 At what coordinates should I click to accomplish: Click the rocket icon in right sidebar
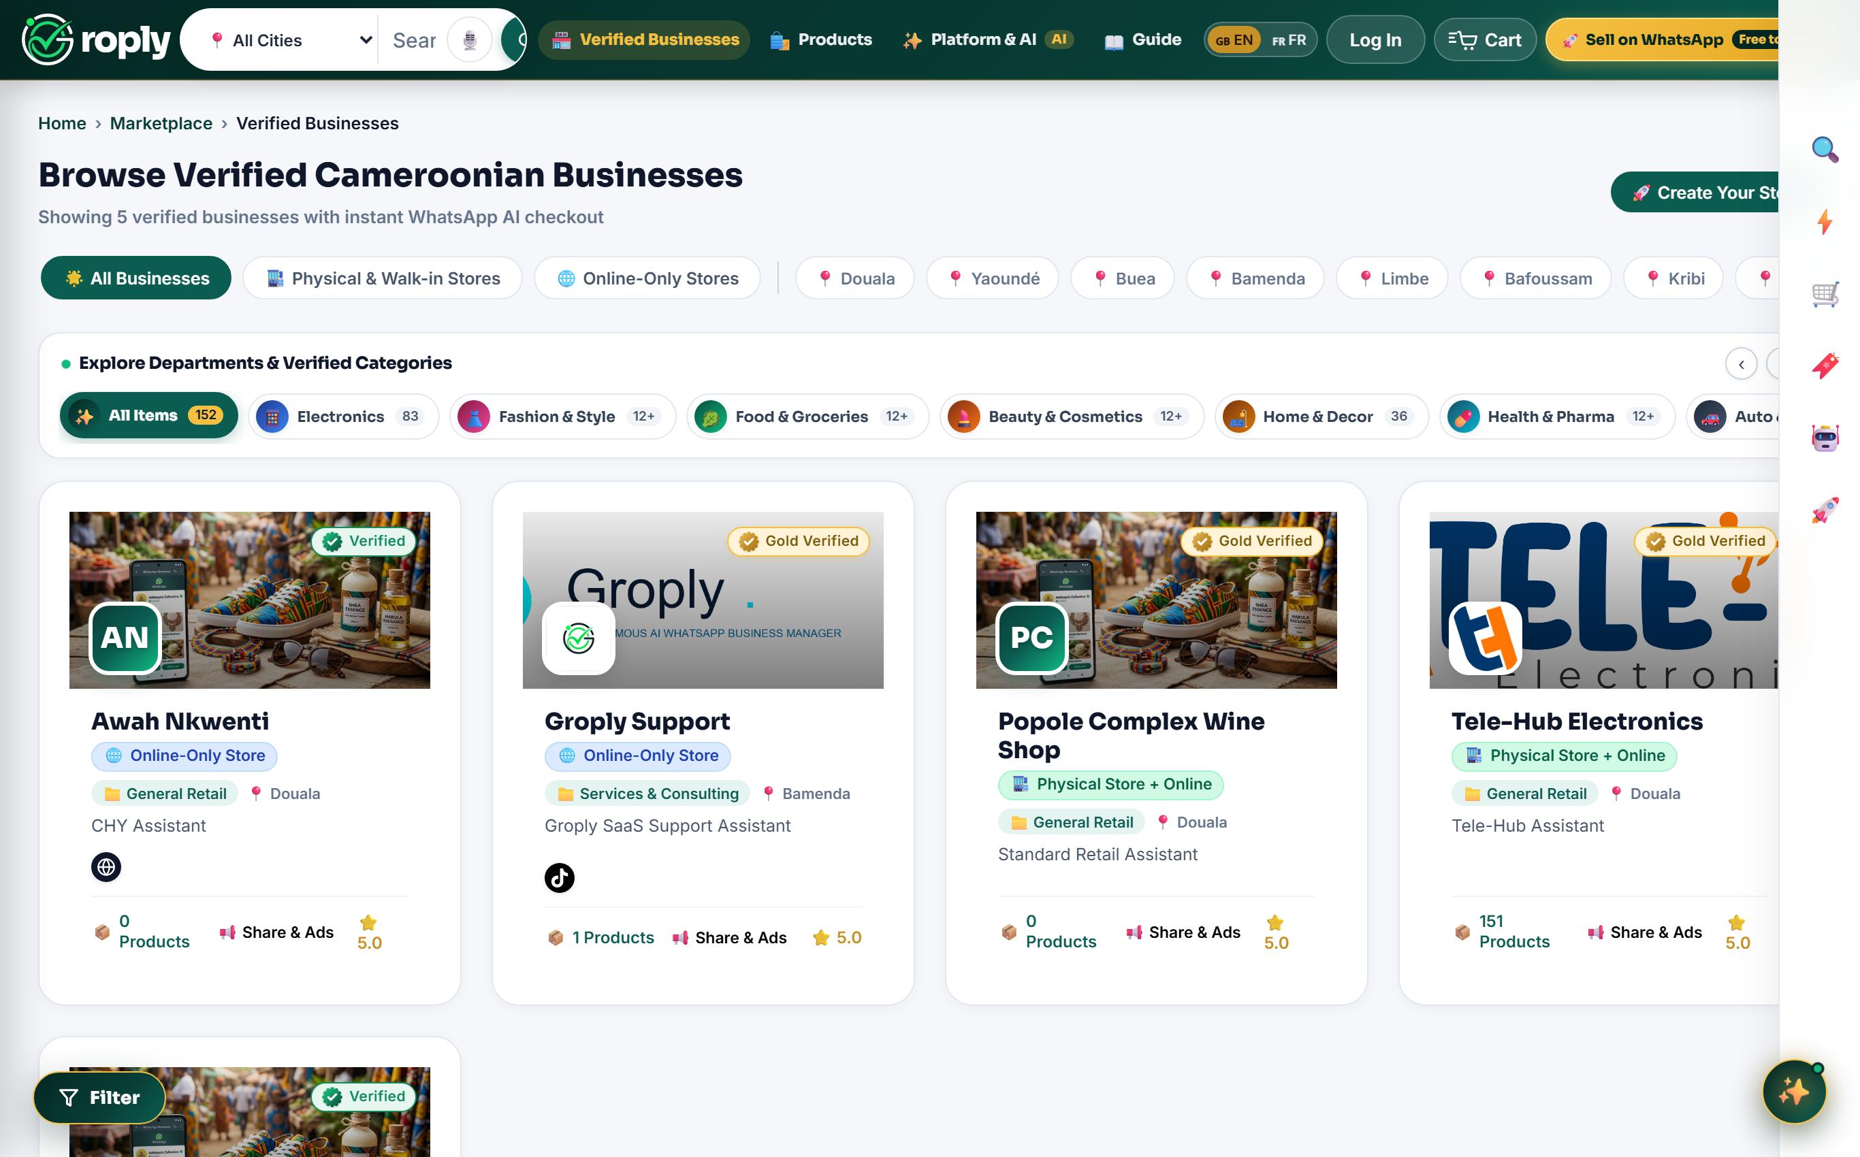point(1825,510)
